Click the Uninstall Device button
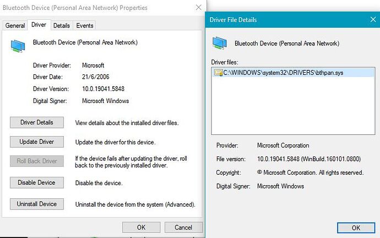This screenshot has height=238, width=380. 36,204
